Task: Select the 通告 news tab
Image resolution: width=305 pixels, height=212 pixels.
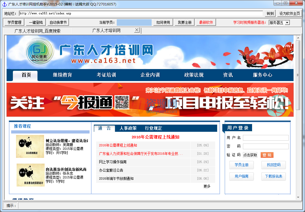Action: coord(104,128)
